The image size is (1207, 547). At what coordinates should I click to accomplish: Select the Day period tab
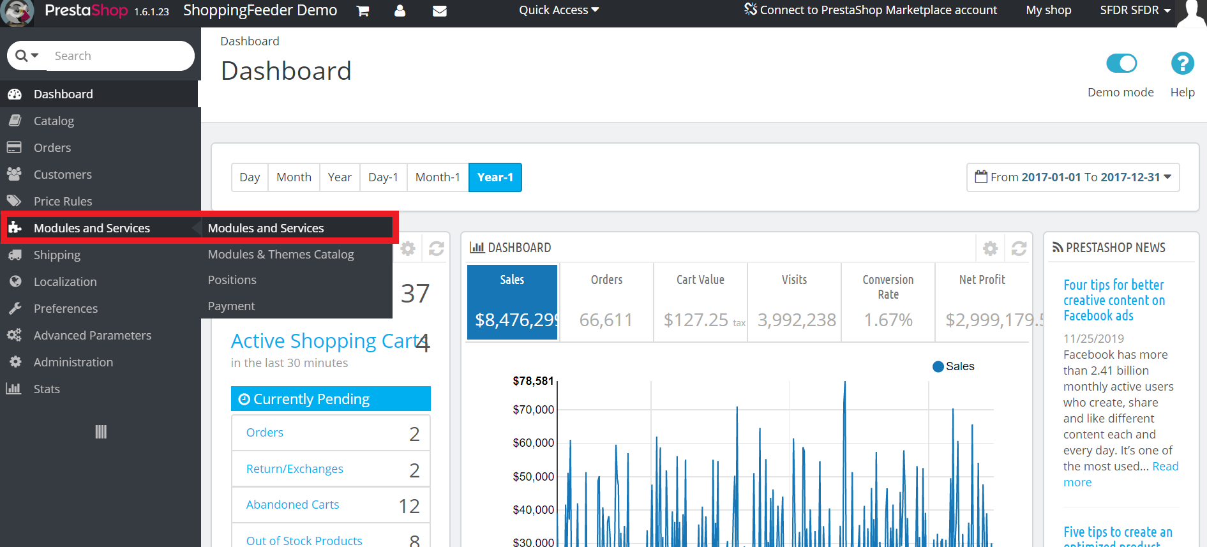[x=250, y=177]
